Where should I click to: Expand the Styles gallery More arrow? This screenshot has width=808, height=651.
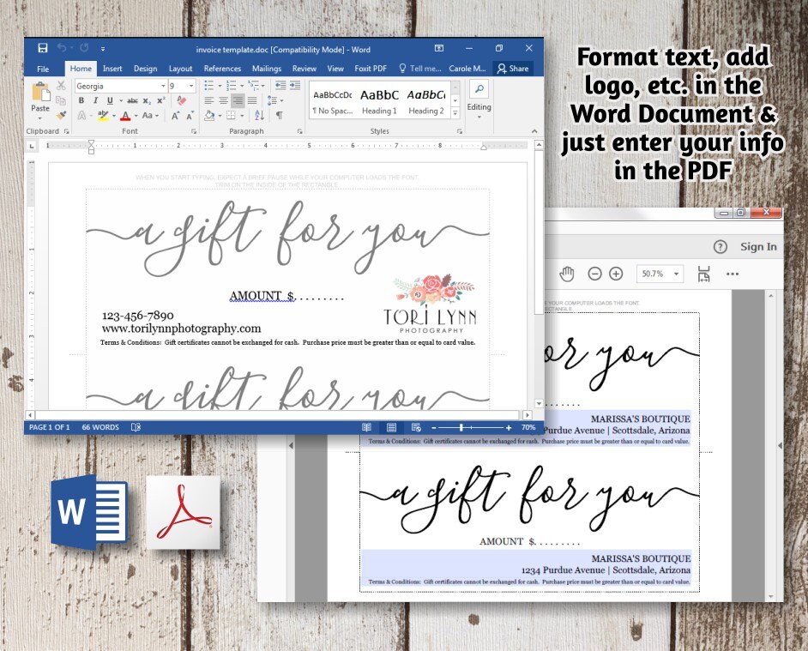(x=455, y=112)
